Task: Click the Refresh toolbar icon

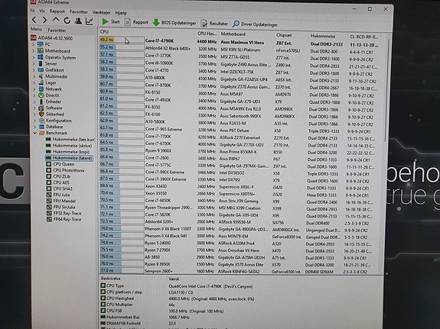Action: click(67, 21)
